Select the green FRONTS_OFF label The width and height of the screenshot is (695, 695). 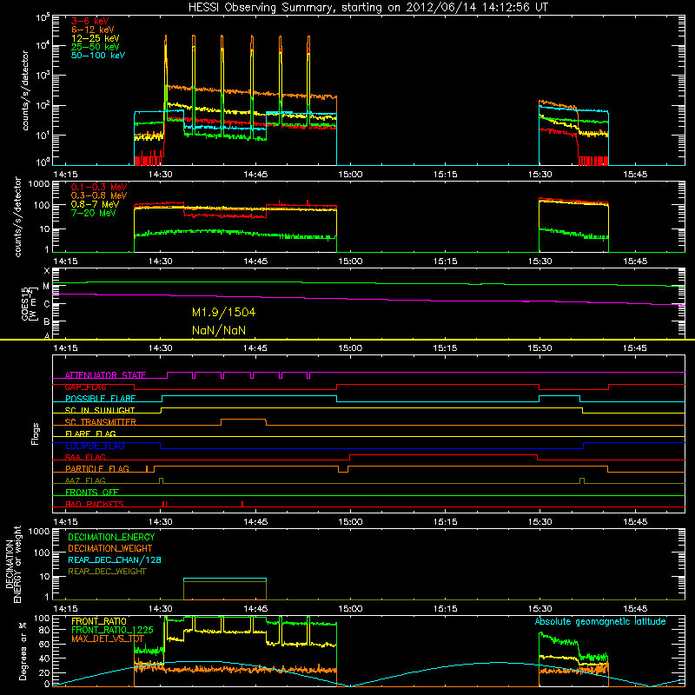pos(92,493)
